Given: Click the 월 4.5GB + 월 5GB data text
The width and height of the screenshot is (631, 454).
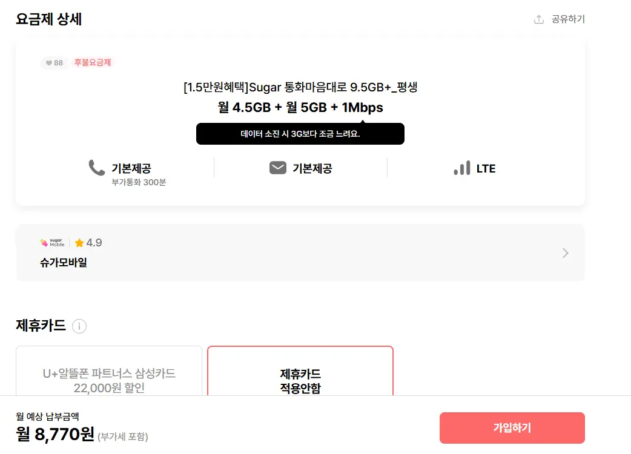Looking at the screenshot, I should click(x=300, y=108).
